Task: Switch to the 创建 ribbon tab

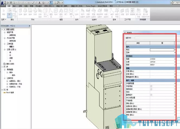Action: 9,6
